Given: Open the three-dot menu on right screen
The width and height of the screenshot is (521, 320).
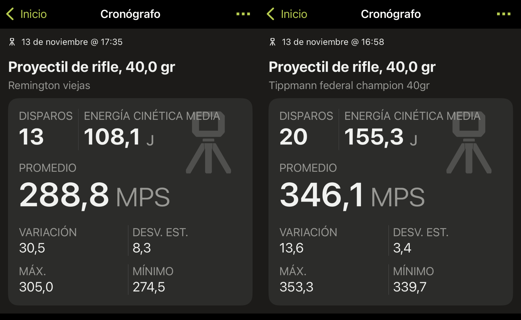Looking at the screenshot, I should pyautogui.click(x=503, y=14).
